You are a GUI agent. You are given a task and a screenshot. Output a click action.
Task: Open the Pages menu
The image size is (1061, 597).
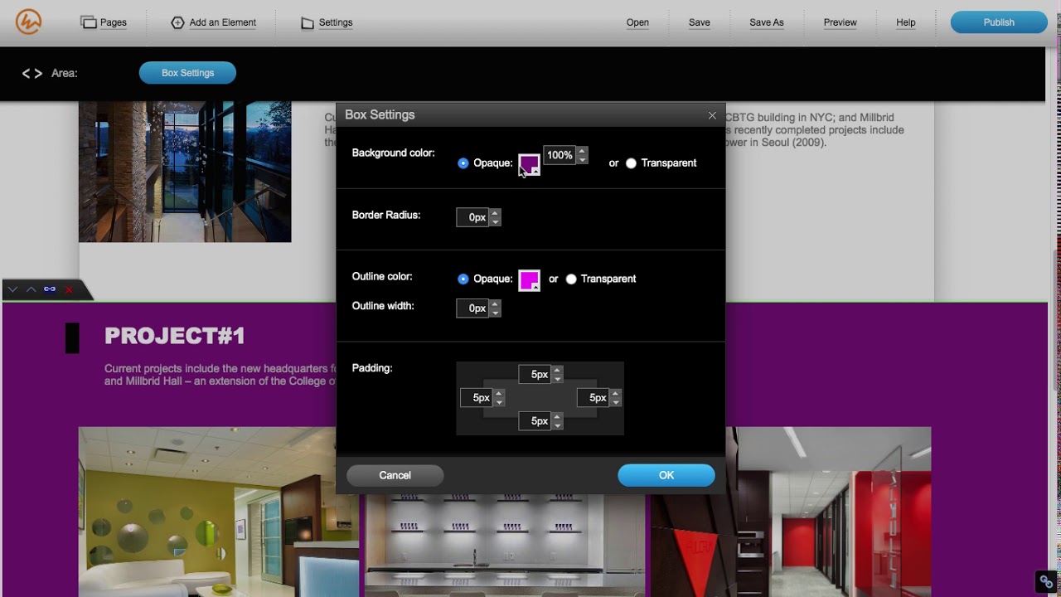tap(104, 22)
